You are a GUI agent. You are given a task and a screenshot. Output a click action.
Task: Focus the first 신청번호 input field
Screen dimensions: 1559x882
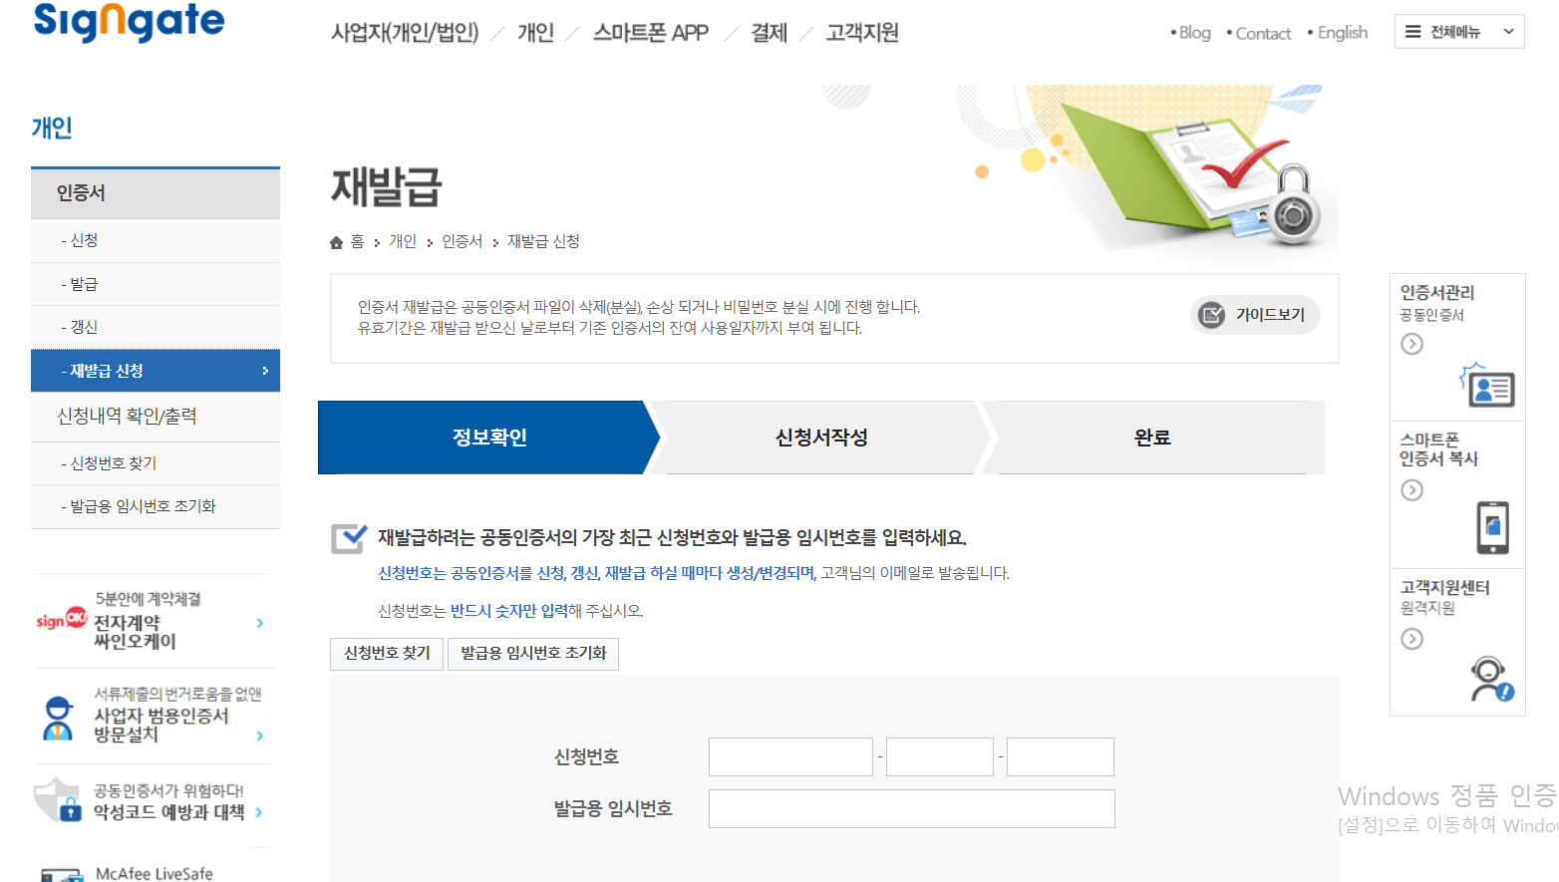[790, 757]
